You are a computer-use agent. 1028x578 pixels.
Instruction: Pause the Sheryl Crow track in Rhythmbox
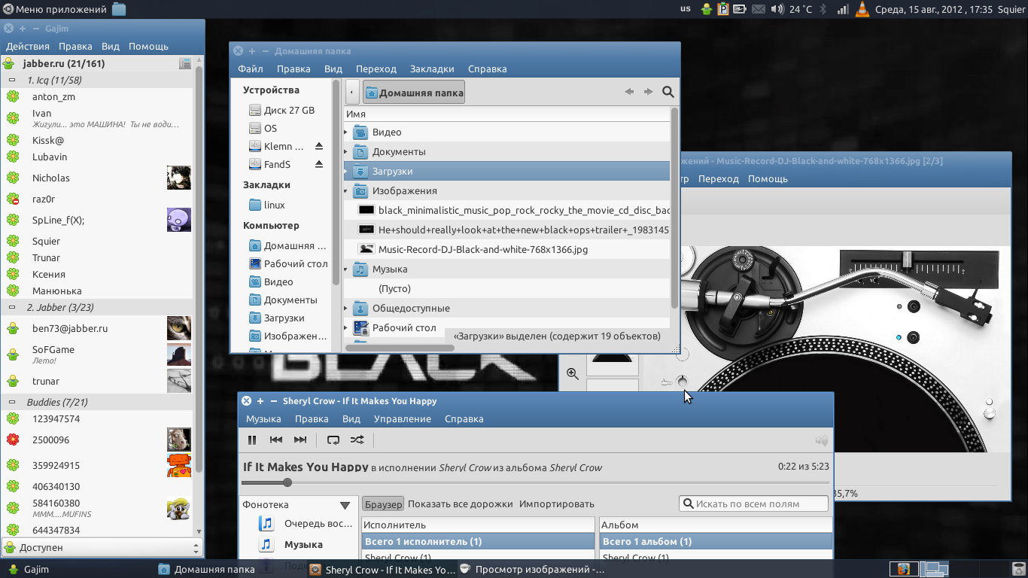tap(252, 440)
